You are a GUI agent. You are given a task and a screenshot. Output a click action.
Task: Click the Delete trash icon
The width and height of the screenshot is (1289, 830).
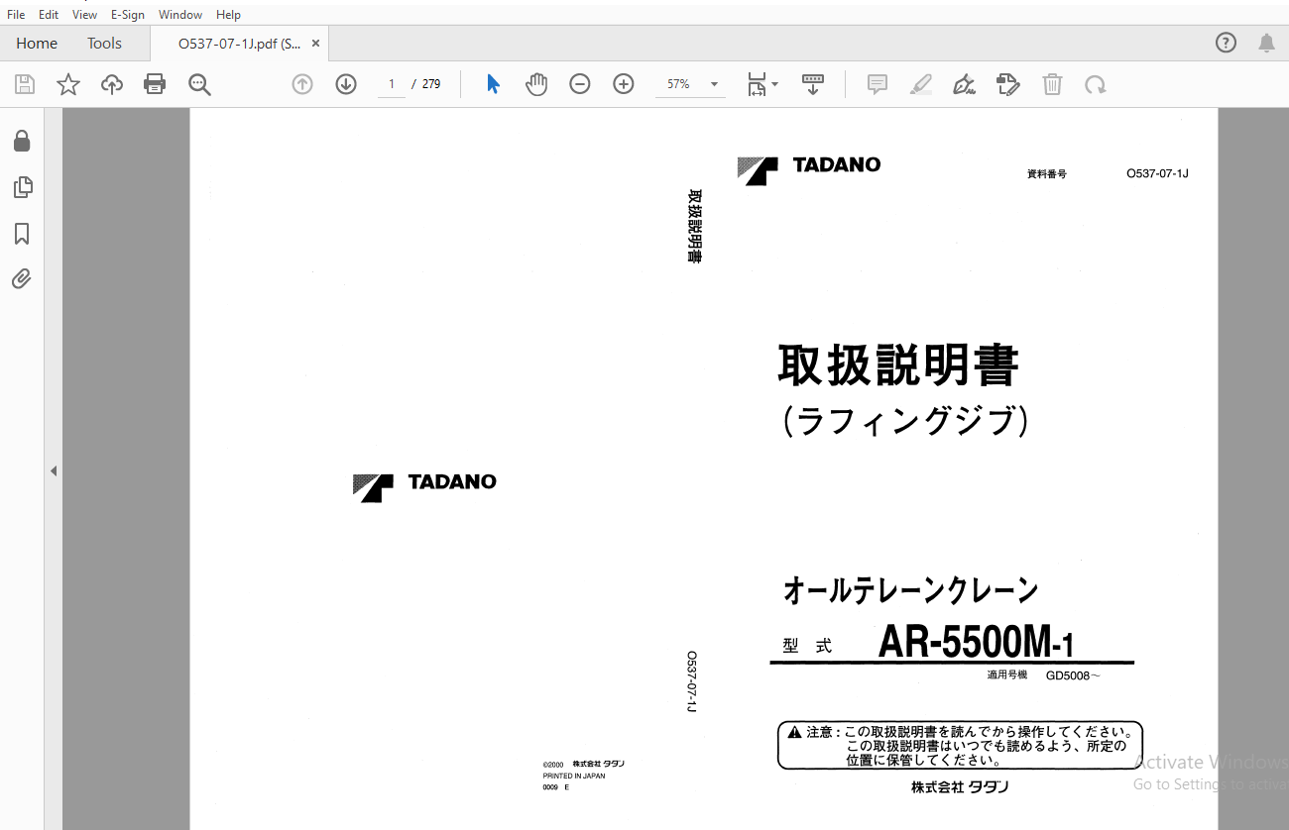click(1052, 84)
